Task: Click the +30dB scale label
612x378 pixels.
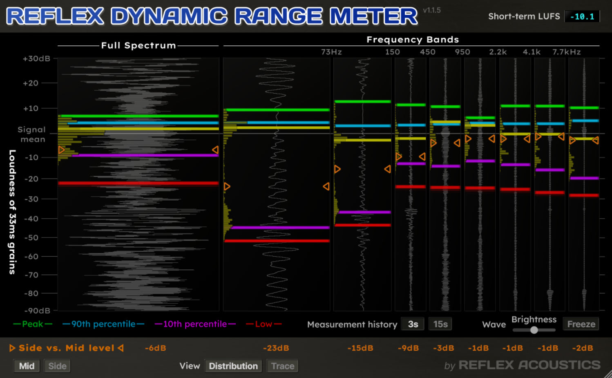Action: (x=36, y=58)
